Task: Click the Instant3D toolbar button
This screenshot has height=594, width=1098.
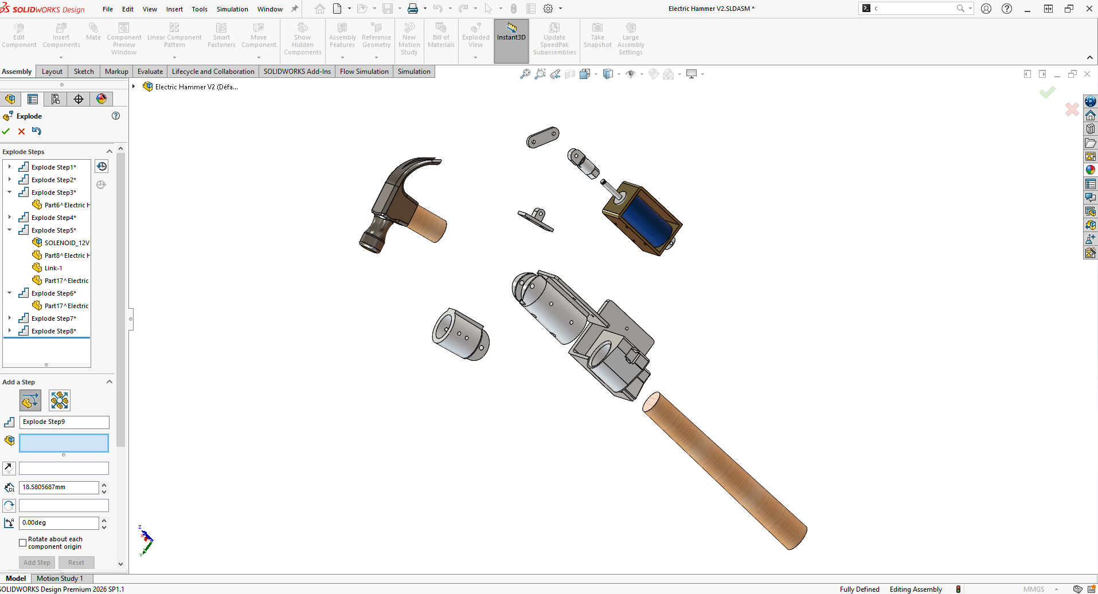Action: point(511,41)
